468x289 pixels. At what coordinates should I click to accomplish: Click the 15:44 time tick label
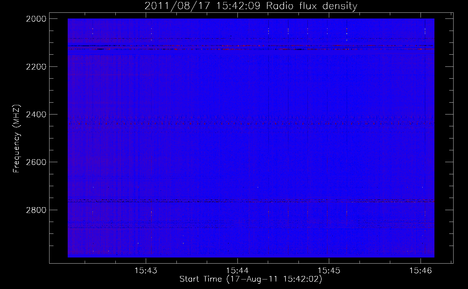coord(237,271)
